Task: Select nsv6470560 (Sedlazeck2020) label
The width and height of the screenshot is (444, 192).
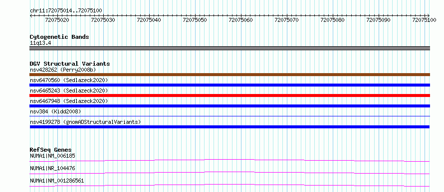Action: (x=69, y=80)
